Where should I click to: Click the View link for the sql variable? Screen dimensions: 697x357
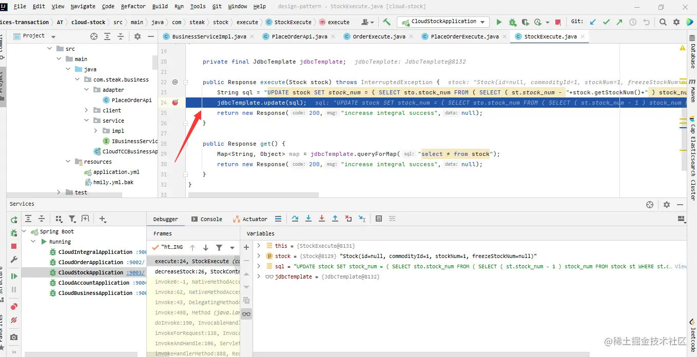(681, 266)
